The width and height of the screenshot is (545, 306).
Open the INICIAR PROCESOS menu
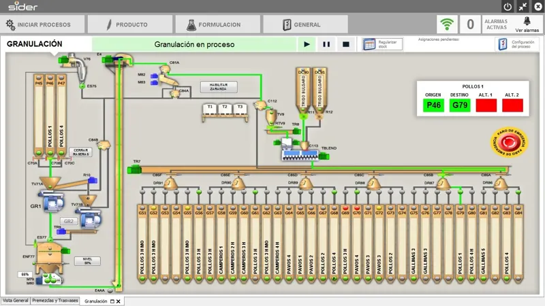(x=42, y=24)
